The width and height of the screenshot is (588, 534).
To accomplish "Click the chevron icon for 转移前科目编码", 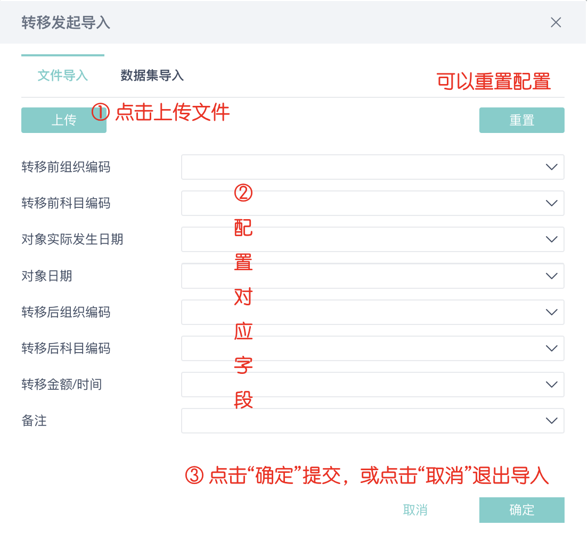I will [551, 203].
